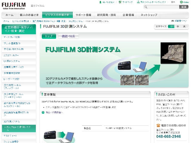Viewport: 191px width, 143px height.
Task: Click the 3D camera image in banner
Action: pos(124,65)
